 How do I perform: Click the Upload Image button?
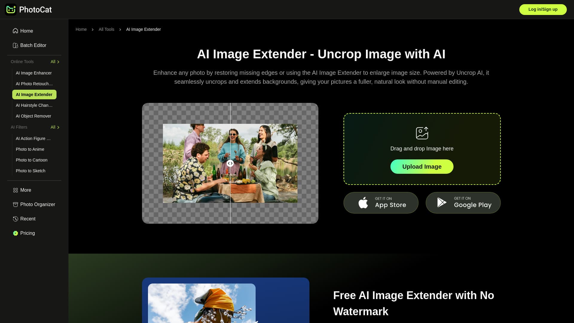pyautogui.click(x=422, y=166)
